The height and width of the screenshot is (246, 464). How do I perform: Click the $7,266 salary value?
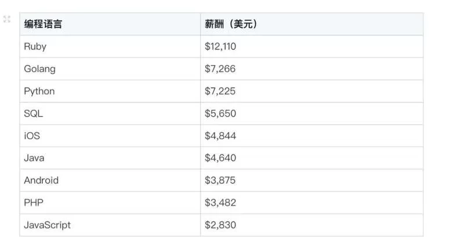pyautogui.click(x=220, y=68)
